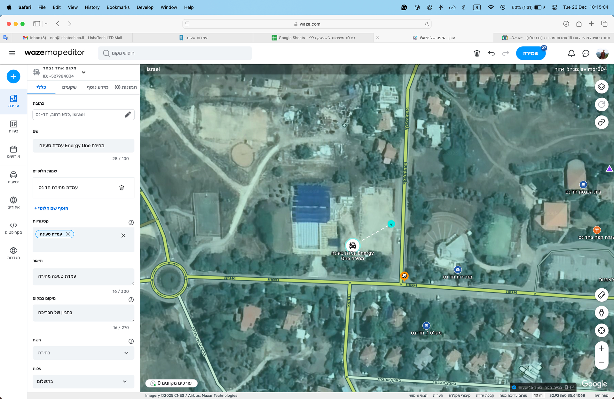Expand the place header chevron near ID
The height and width of the screenshot is (399, 614).
83,72
